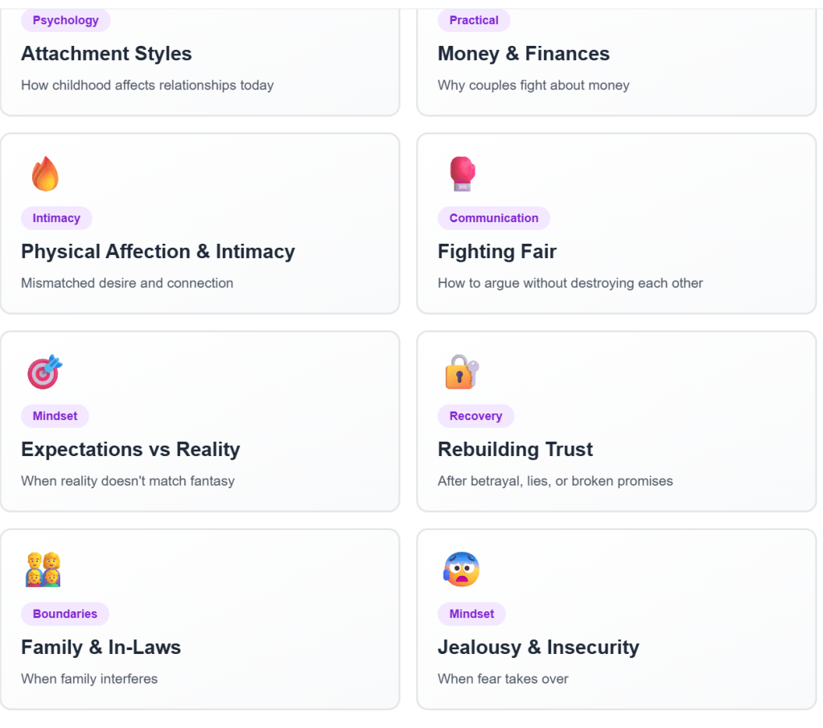Image resolution: width=823 pixels, height=728 pixels.
Task: Click the Boundaries category tag
Action: [65, 614]
